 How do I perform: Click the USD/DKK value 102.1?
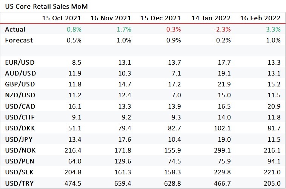[x=222, y=128]
